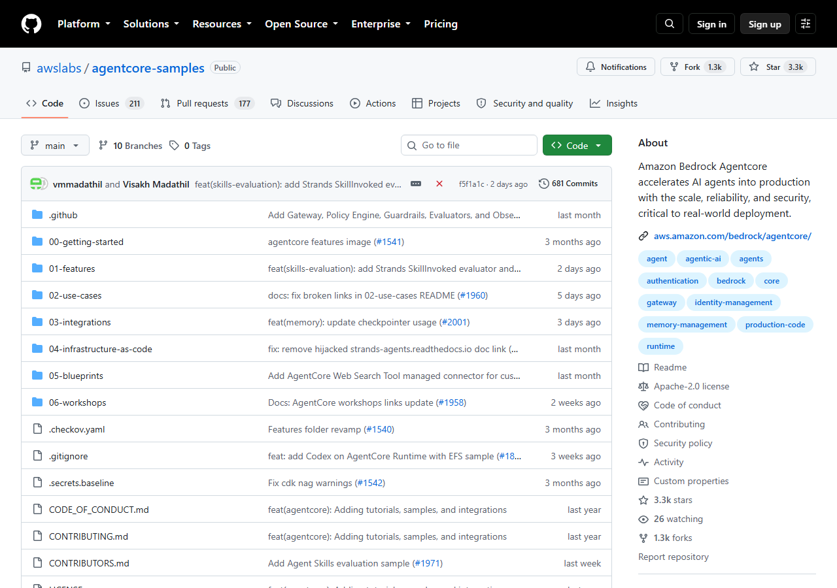Open the Readme link in About
Viewport: 837px width, 588px height.
pos(662,367)
